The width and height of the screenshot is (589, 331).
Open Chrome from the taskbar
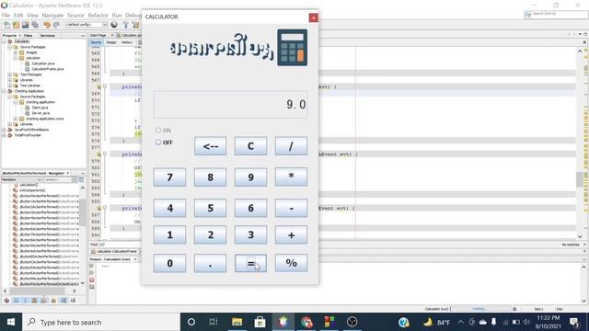pyautogui.click(x=306, y=322)
